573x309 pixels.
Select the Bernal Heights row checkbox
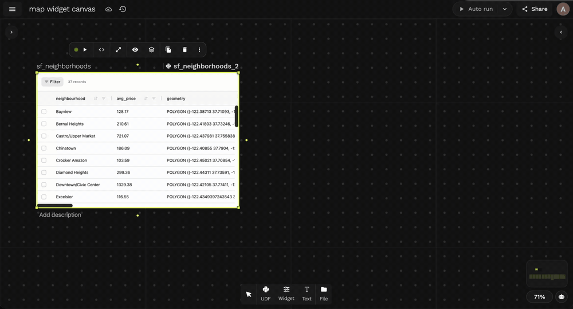coord(44,124)
